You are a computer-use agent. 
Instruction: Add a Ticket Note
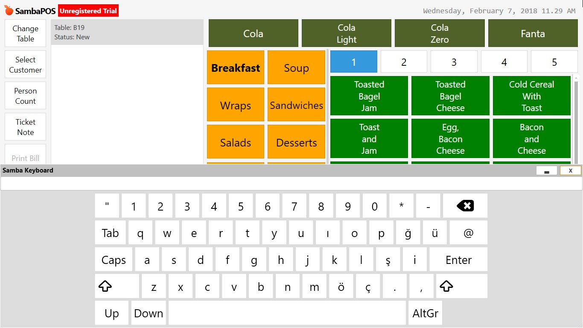point(25,126)
